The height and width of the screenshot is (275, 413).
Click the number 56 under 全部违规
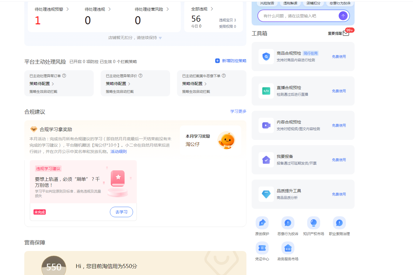point(196,19)
